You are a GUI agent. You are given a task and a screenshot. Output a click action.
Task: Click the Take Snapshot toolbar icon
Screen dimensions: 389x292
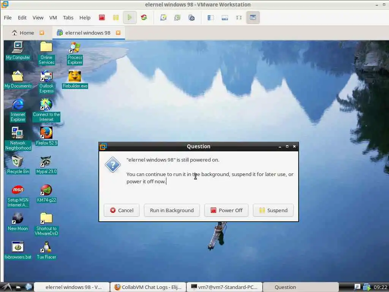[163, 17]
